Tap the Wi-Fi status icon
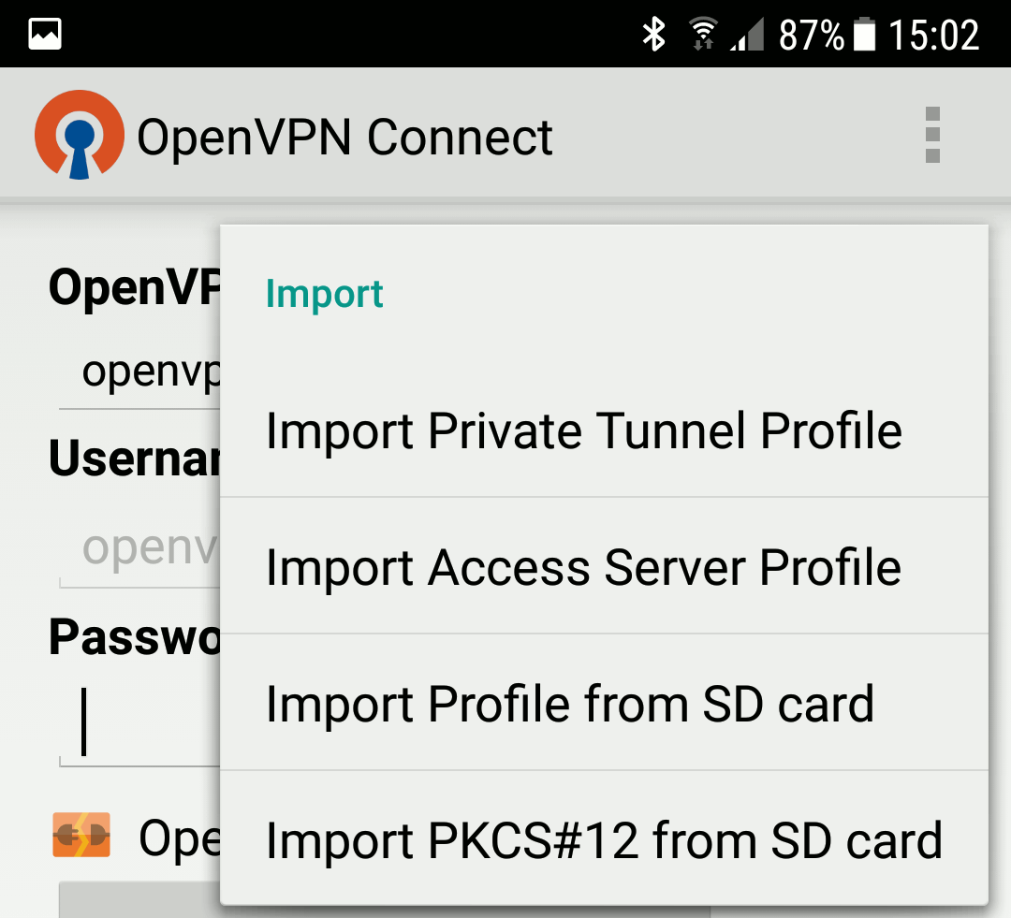Viewport: 1011px width, 918px height. point(702,35)
